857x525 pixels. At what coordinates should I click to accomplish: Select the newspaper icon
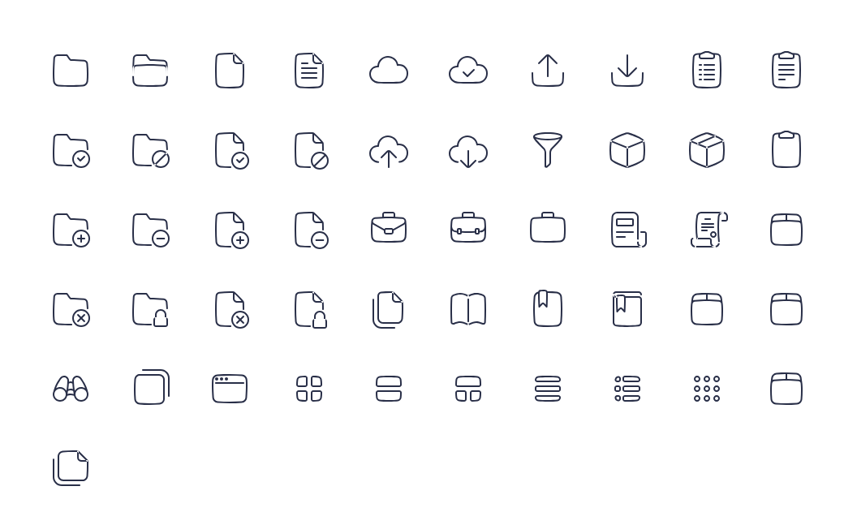click(628, 230)
